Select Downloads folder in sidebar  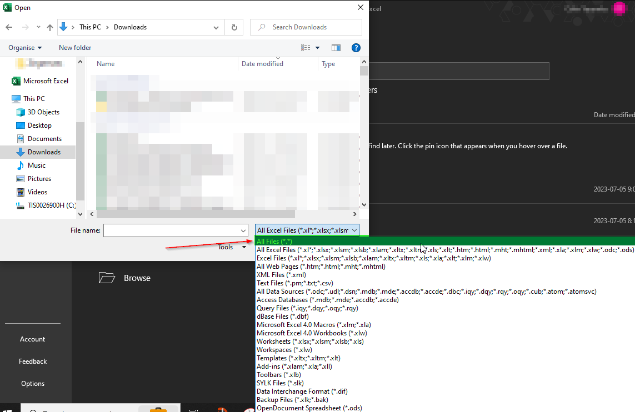coord(38,152)
